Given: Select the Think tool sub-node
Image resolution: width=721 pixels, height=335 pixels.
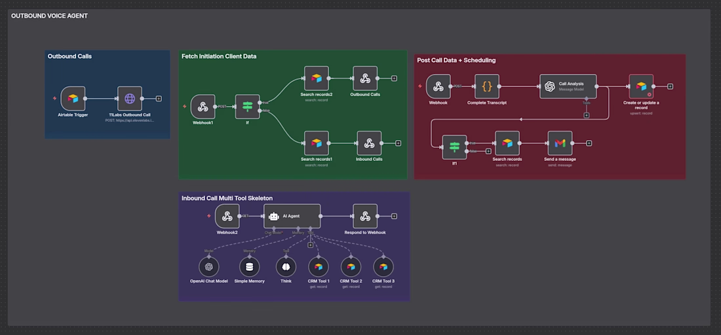Looking at the screenshot, I should tap(286, 266).
